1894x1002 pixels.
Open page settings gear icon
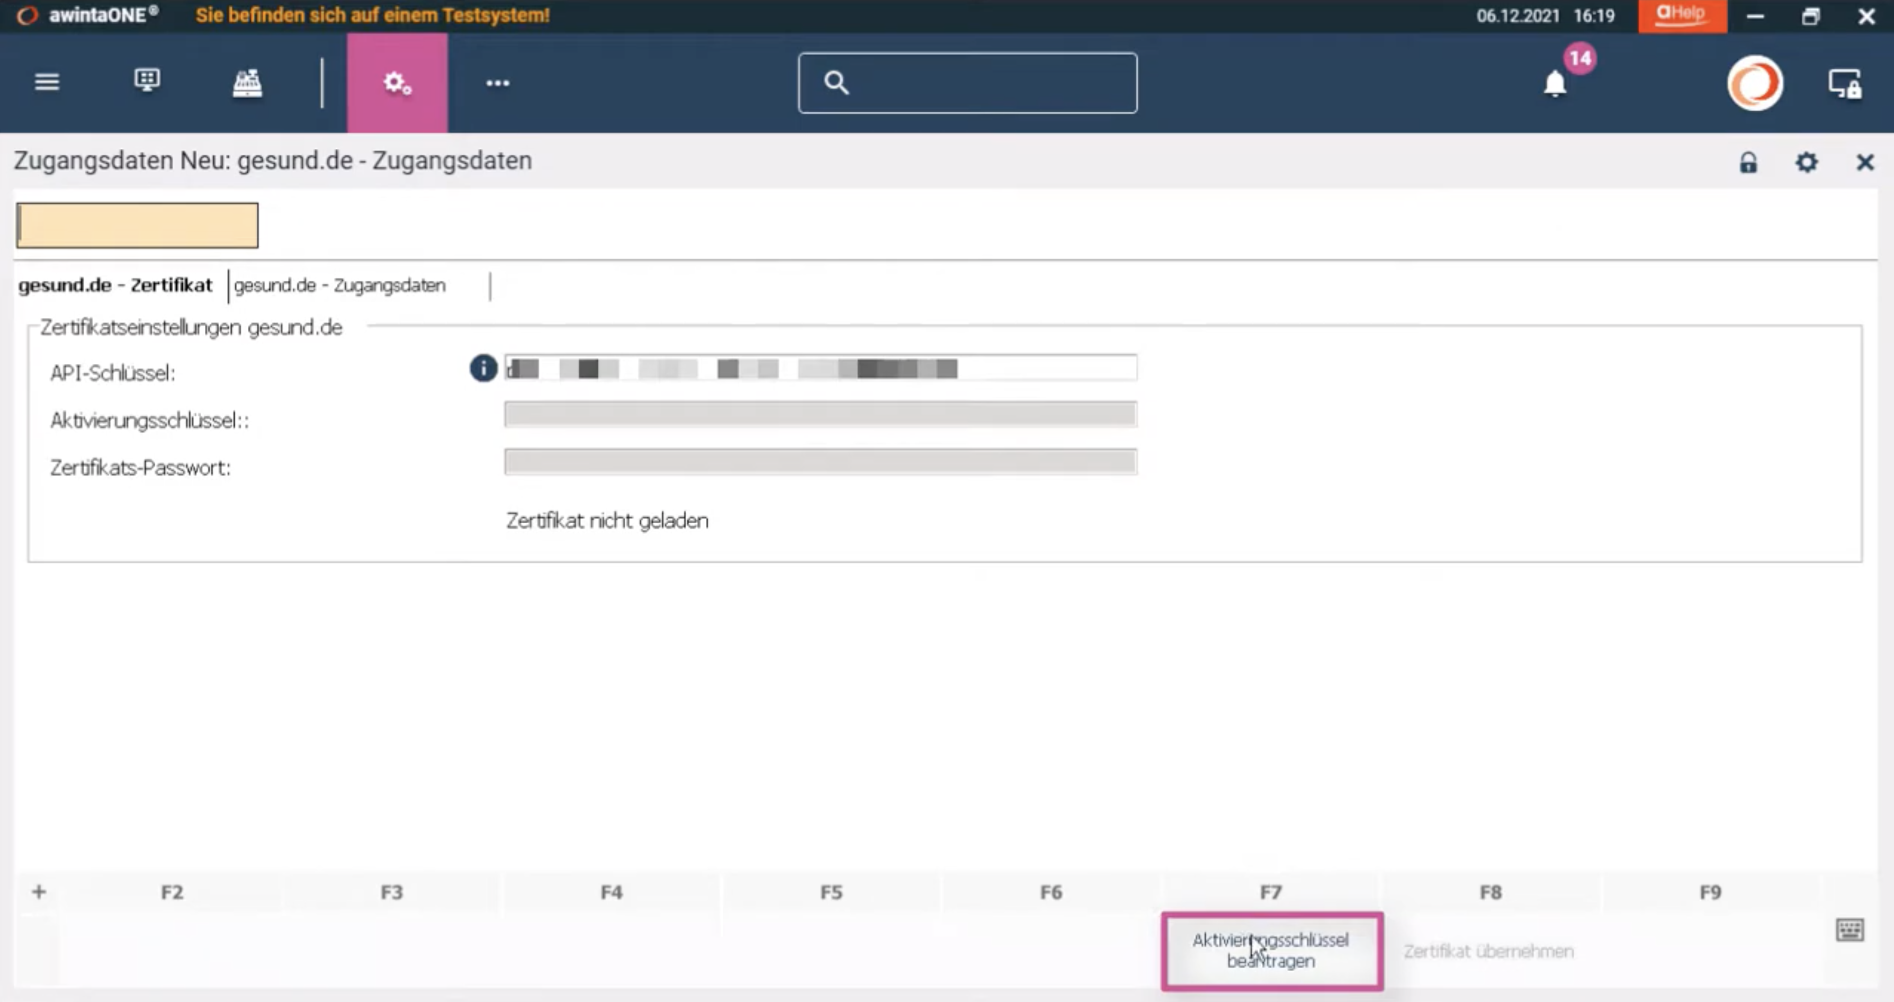1807,163
